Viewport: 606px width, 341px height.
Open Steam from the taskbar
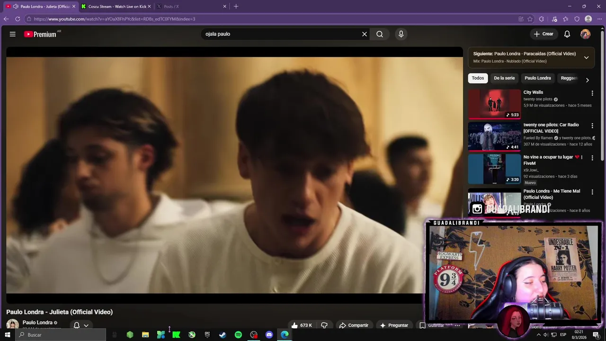pos(223,335)
